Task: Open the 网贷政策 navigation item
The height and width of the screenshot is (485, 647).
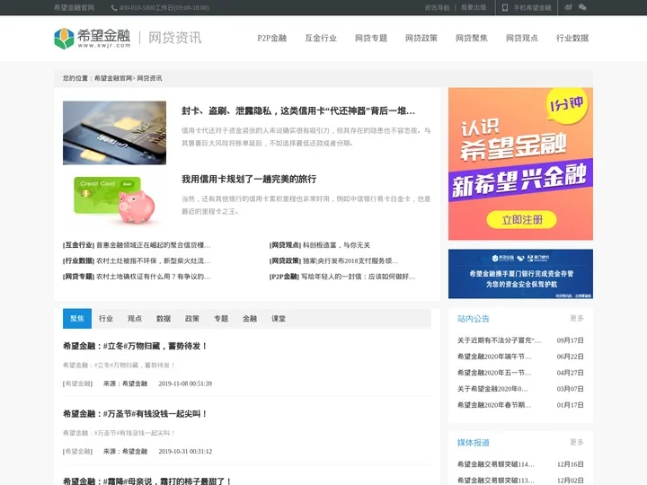Action: click(421, 38)
